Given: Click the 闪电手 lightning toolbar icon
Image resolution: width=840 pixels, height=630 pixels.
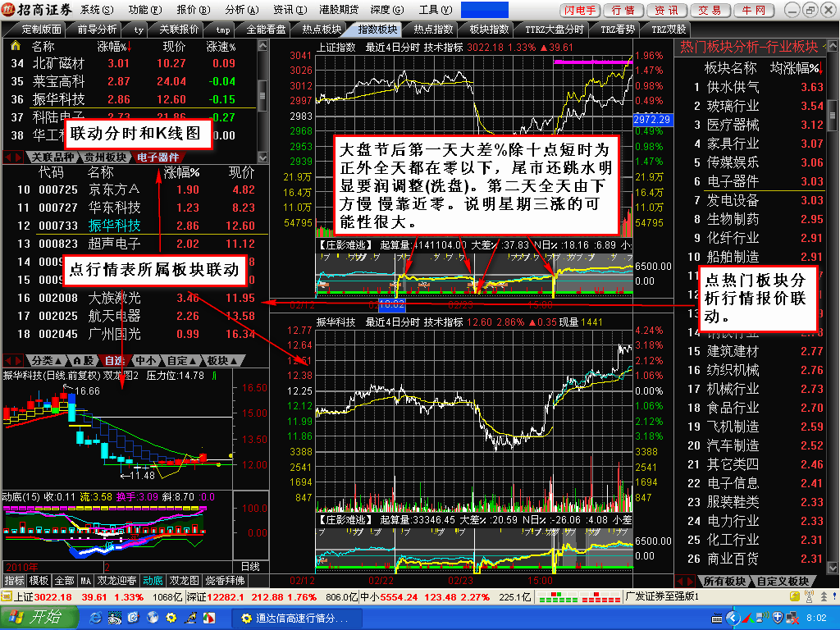Looking at the screenshot, I should (580, 10).
